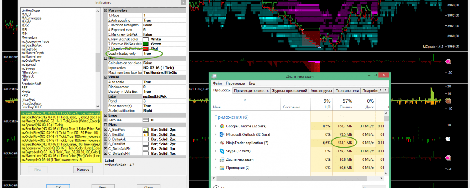Expand the Проводник process group
This screenshot has width=470, height=188.
pyautogui.click(x=215, y=168)
